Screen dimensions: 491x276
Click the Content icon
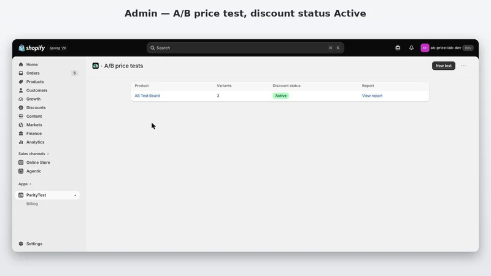[x=21, y=116]
